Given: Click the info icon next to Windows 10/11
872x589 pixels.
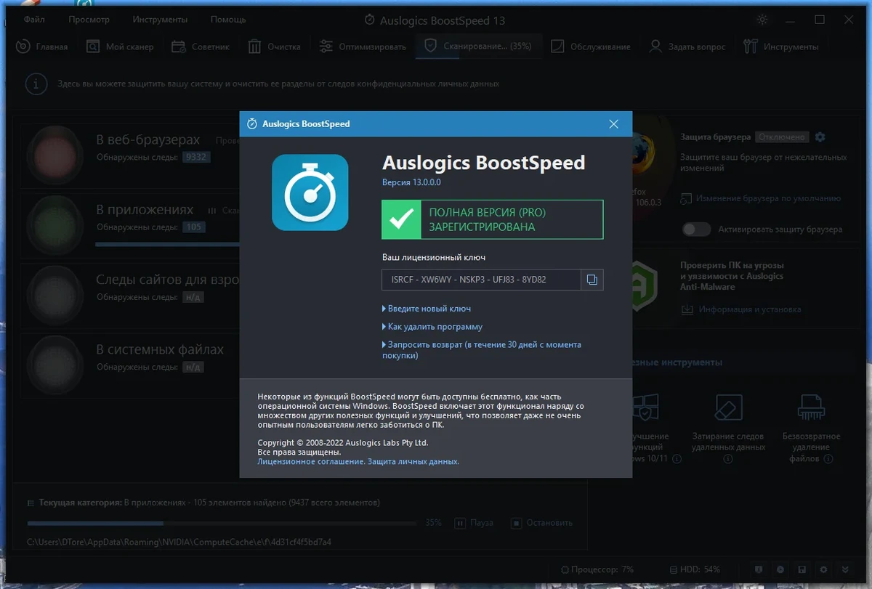Looking at the screenshot, I should click(x=677, y=459).
